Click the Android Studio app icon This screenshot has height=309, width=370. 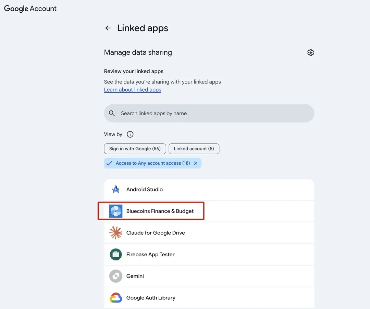(116, 190)
